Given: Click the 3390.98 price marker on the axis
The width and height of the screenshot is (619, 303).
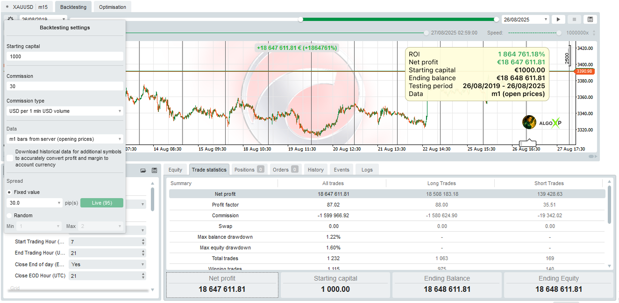Looking at the screenshot, I should point(584,71).
